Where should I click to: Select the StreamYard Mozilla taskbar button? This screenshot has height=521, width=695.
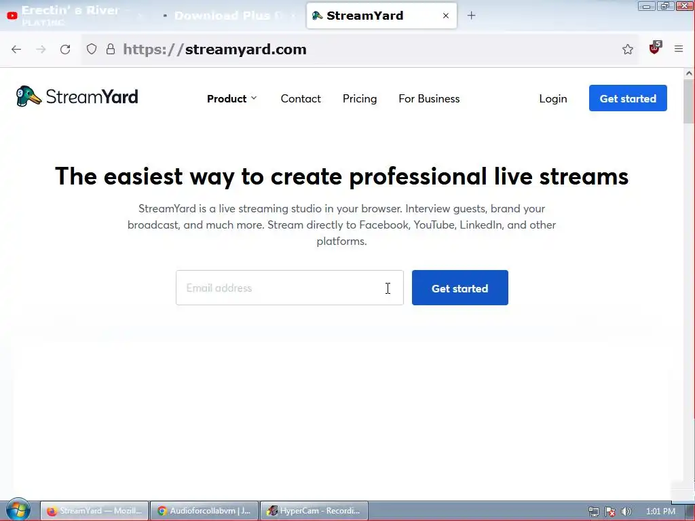tap(94, 511)
